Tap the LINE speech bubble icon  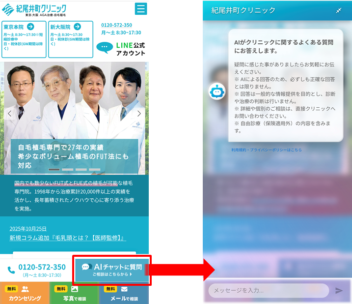point(105,48)
